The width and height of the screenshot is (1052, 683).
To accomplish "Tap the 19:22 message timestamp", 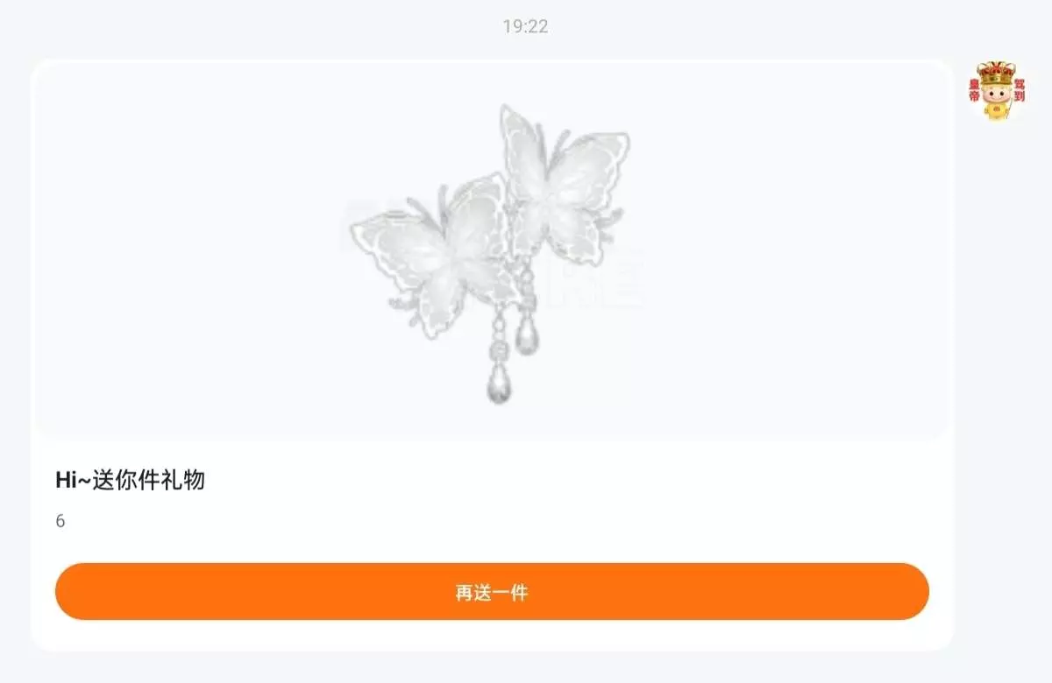I will (x=525, y=26).
